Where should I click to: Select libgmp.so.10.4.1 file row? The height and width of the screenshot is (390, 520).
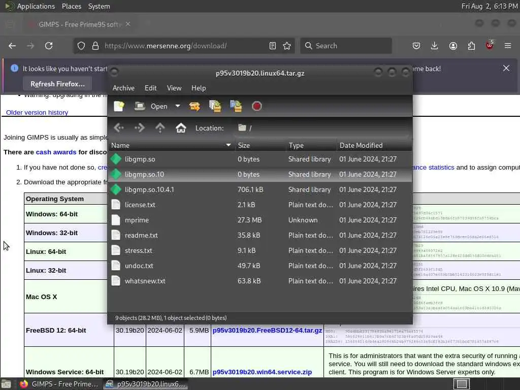point(260,190)
